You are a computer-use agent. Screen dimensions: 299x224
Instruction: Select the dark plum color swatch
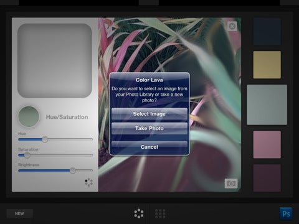click(267, 178)
